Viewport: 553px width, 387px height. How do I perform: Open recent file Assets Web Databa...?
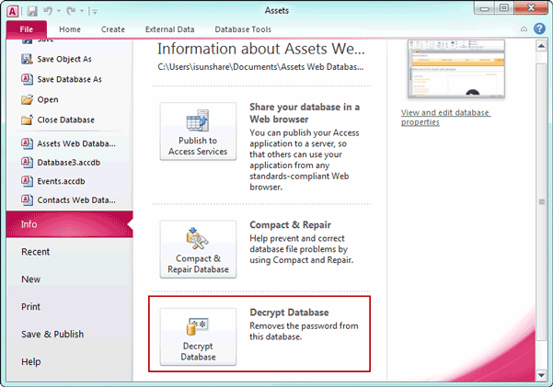click(76, 143)
